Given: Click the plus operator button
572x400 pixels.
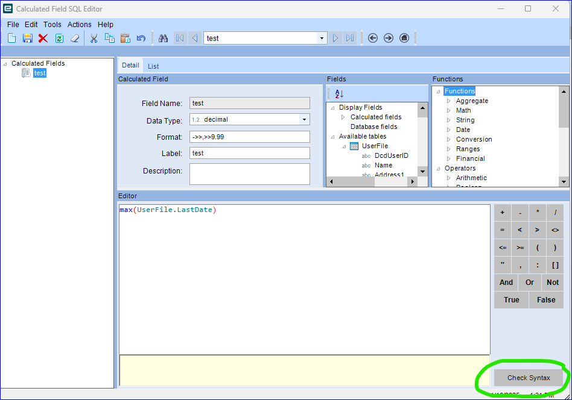Looking at the screenshot, I should pos(503,213).
